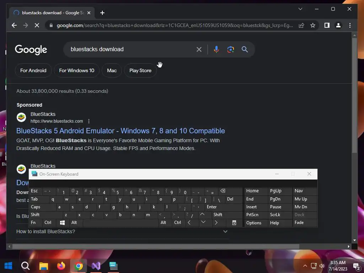Click the spacebar on the On-Screen Keyboard
The image size is (364, 273).
(121, 223)
